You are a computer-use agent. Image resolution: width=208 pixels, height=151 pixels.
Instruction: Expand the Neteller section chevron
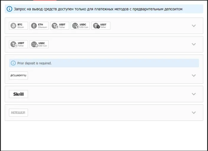pyautogui.click(x=194, y=113)
